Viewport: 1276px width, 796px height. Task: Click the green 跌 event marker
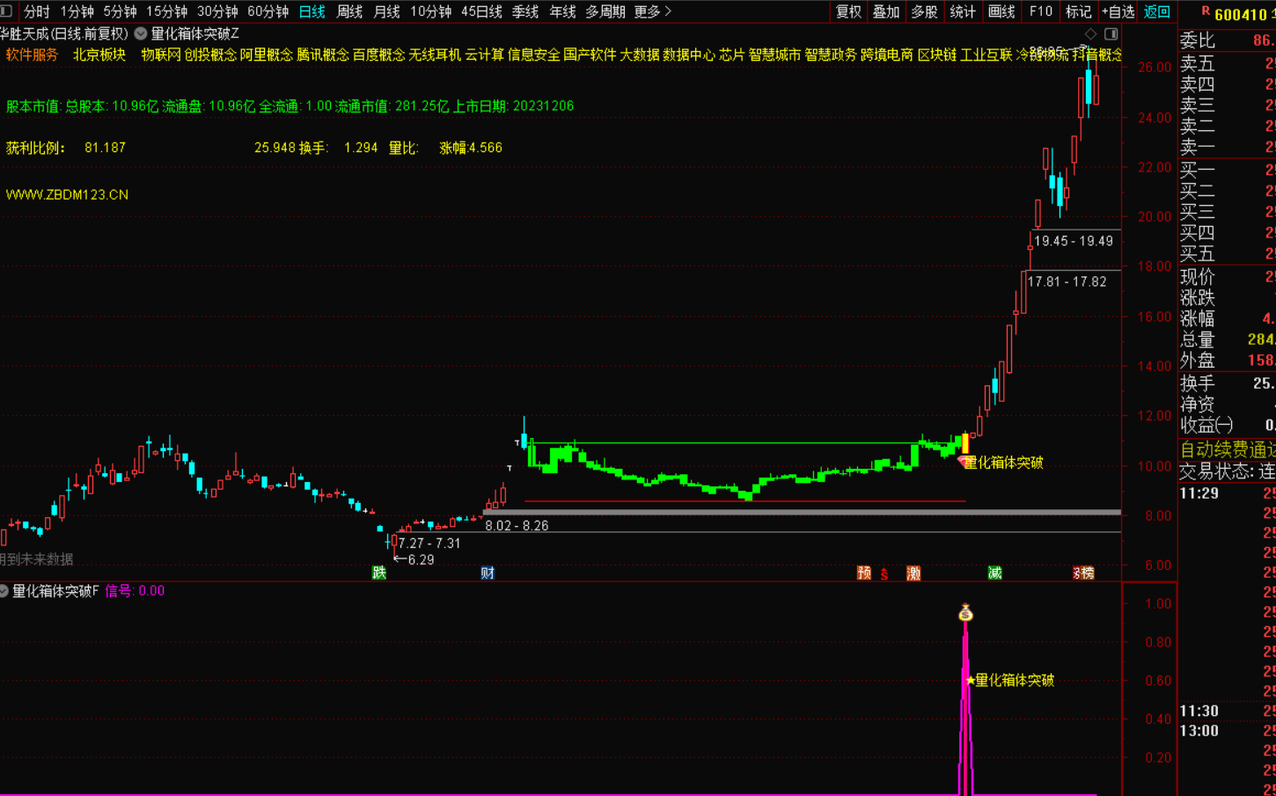(x=379, y=573)
